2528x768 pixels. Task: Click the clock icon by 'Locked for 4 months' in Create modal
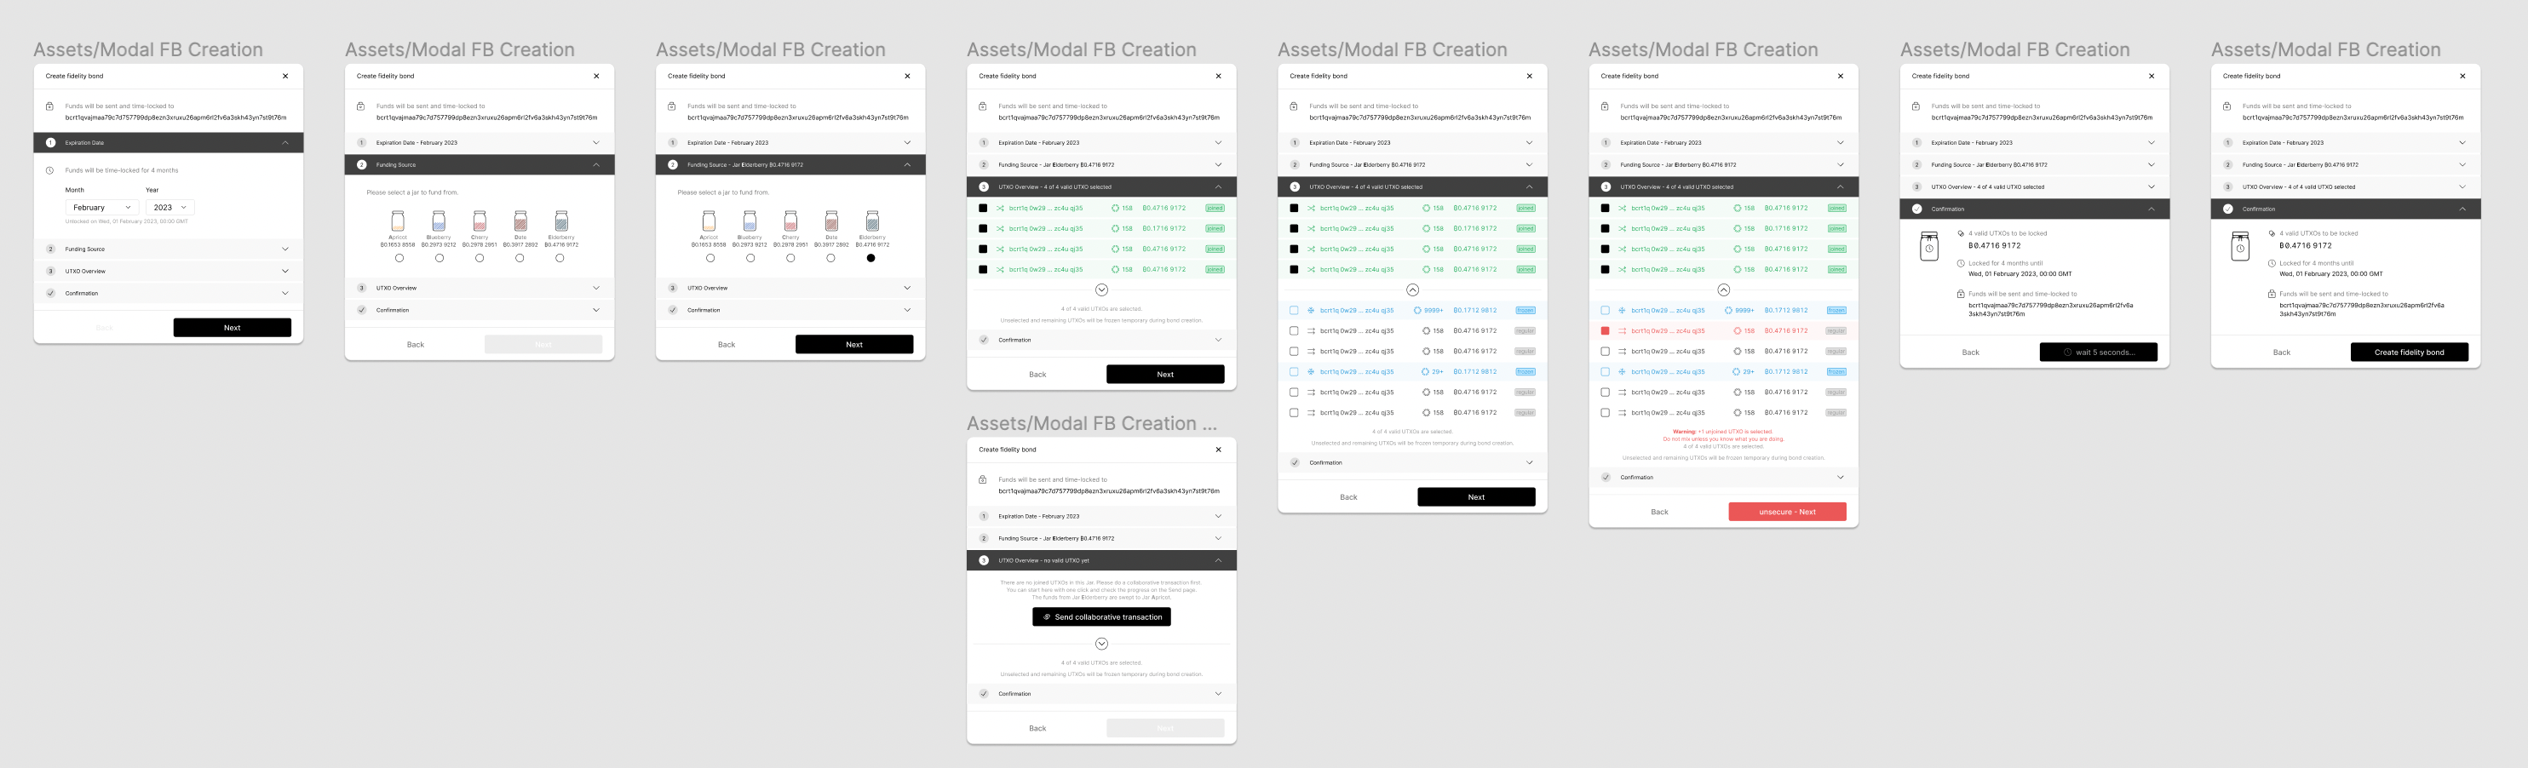tap(2272, 264)
